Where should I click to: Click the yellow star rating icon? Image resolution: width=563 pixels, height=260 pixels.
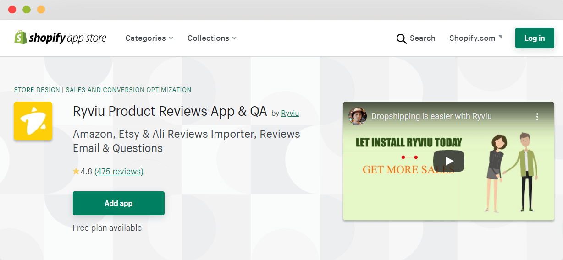coord(76,172)
